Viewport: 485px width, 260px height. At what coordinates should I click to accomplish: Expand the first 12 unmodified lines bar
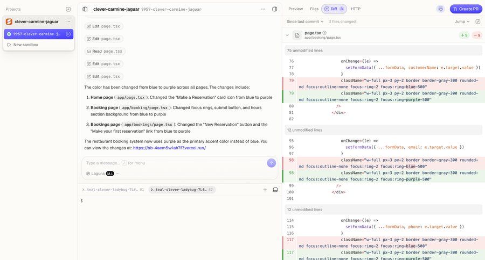click(383, 130)
